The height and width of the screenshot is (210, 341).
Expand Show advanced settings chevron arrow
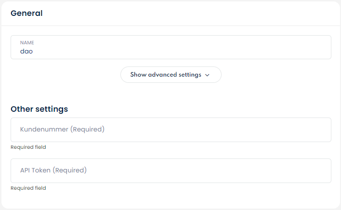click(208, 75)
